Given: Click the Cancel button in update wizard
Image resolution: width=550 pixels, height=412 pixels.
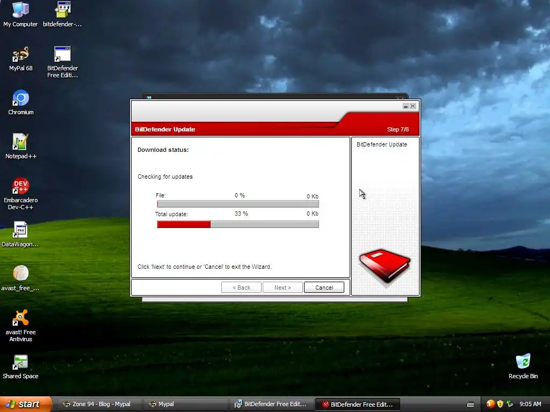Looking at the screenshot, I should point(324,288).
